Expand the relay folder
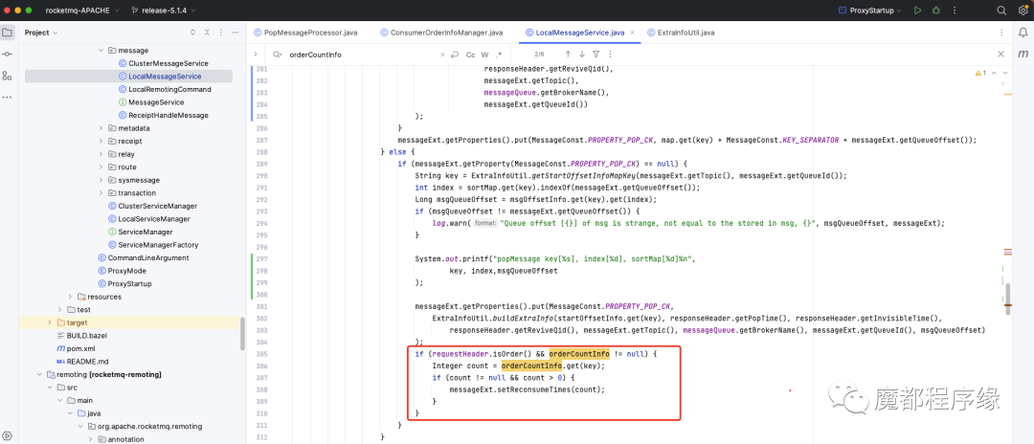This screenshot has width=1034, height=444. (x=101, y=154)
